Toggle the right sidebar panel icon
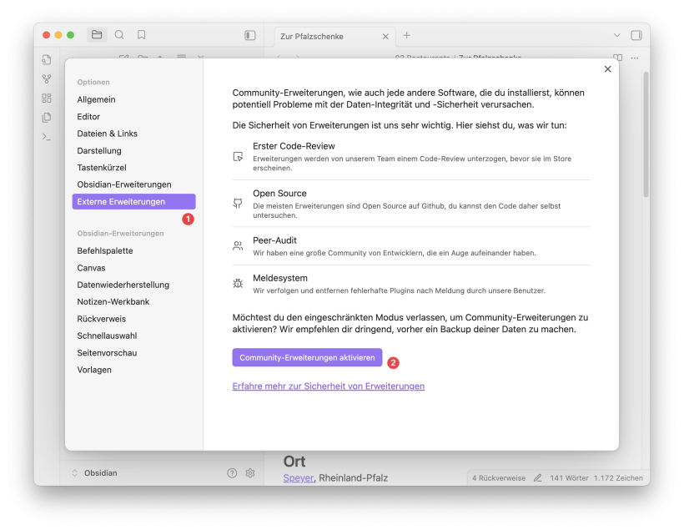This screenshot has height=530, width=684. [636, 35]
